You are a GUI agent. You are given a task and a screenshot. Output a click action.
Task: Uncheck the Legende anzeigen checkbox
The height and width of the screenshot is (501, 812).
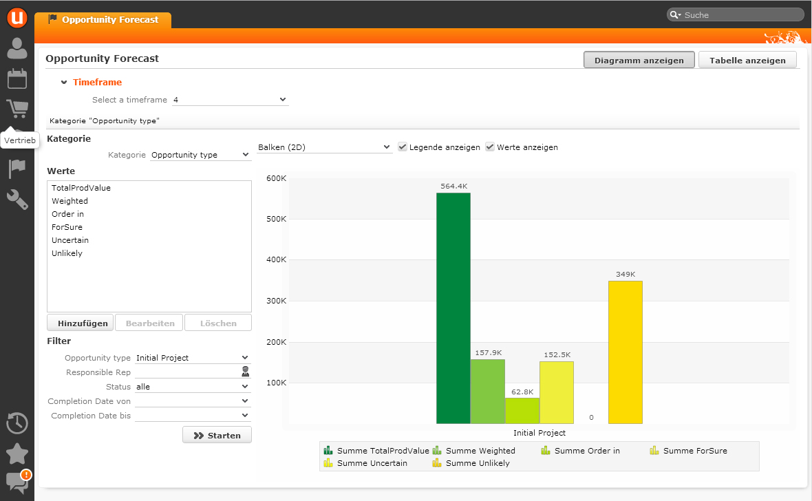[403, 147]
